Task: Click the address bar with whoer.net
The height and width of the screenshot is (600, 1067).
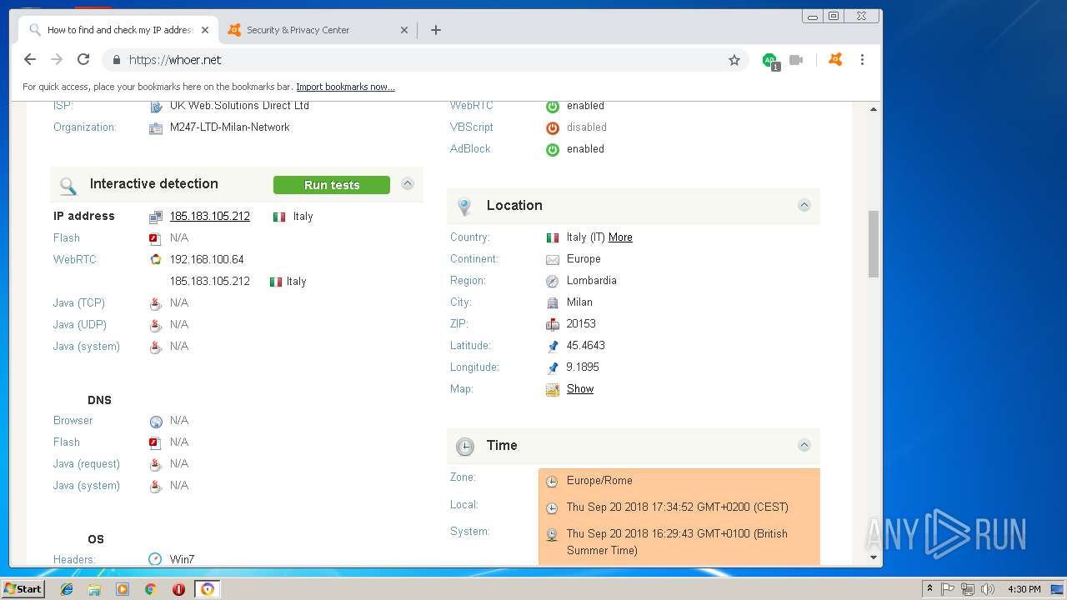Action: click(425, 60)
